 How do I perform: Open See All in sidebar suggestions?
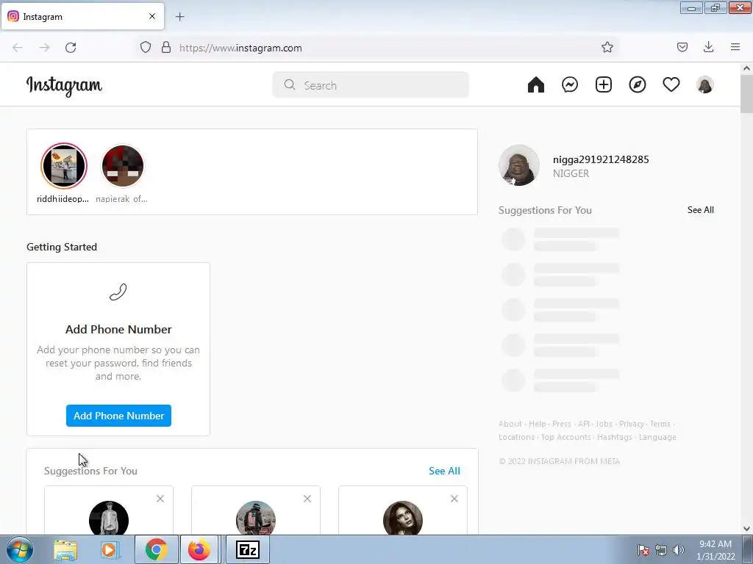[700, 210]
